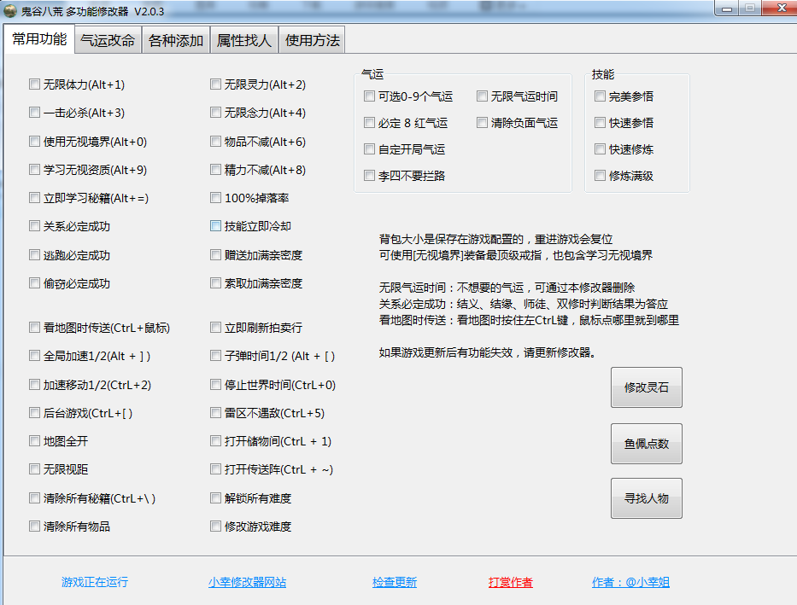The width and height of the screenshot is (797, 605).
Task: Enable 地图全开 checkbox
Action: point(34,441)
